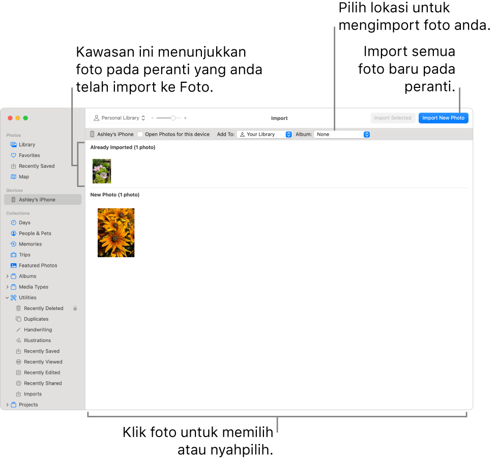Select the iPhone icon beside Ashley's iPhone in sidebar
Screen dimensions: 498x461
coord(13,200)
